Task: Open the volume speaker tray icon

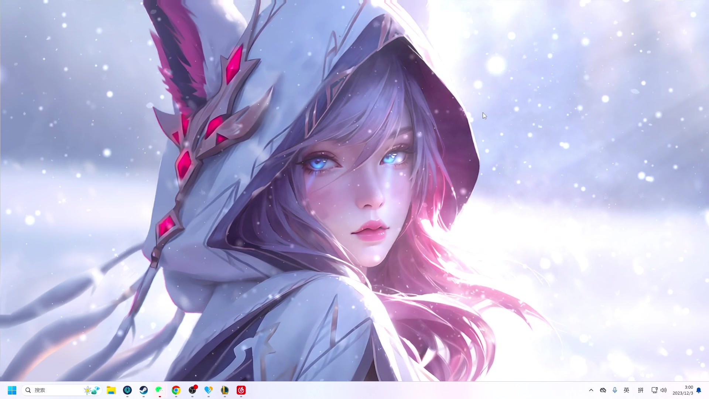Action: (x=664, y=390)
